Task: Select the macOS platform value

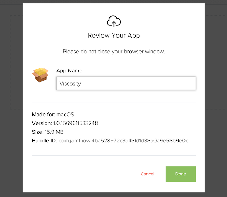Action: tap(65, 115)
